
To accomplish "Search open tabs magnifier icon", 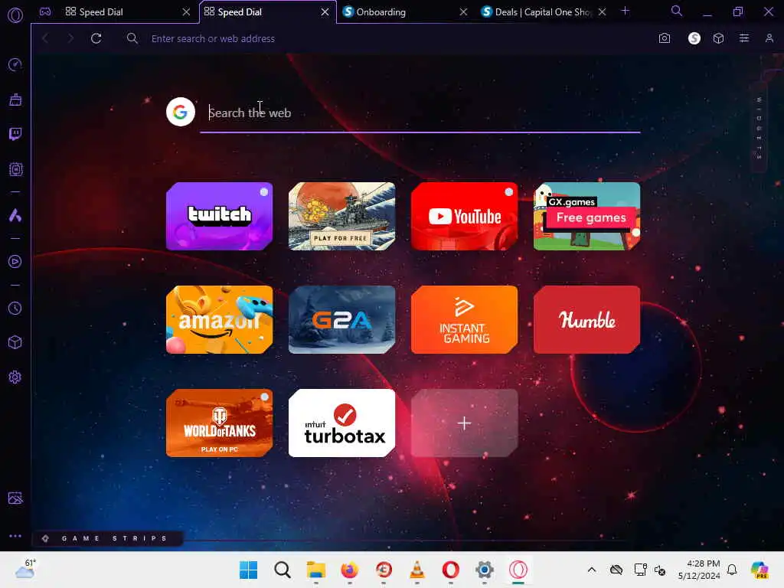I will 677,11.
